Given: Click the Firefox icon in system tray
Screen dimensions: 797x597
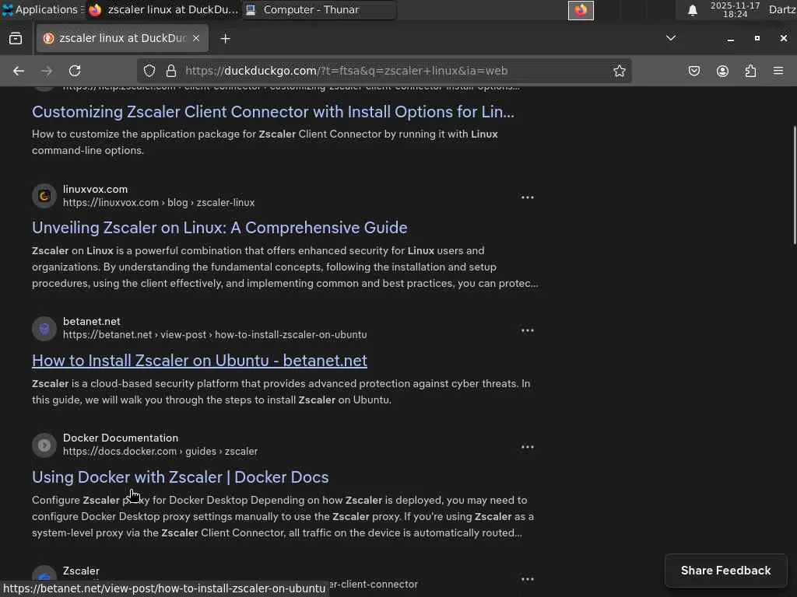Looking at the screenshot, I should click(x=581, y=10).
